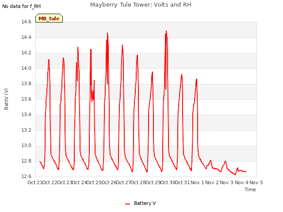Click the 13.0 y-axis tick label
The height and width of the screenshot is (212, 283).
pos(27,145)
